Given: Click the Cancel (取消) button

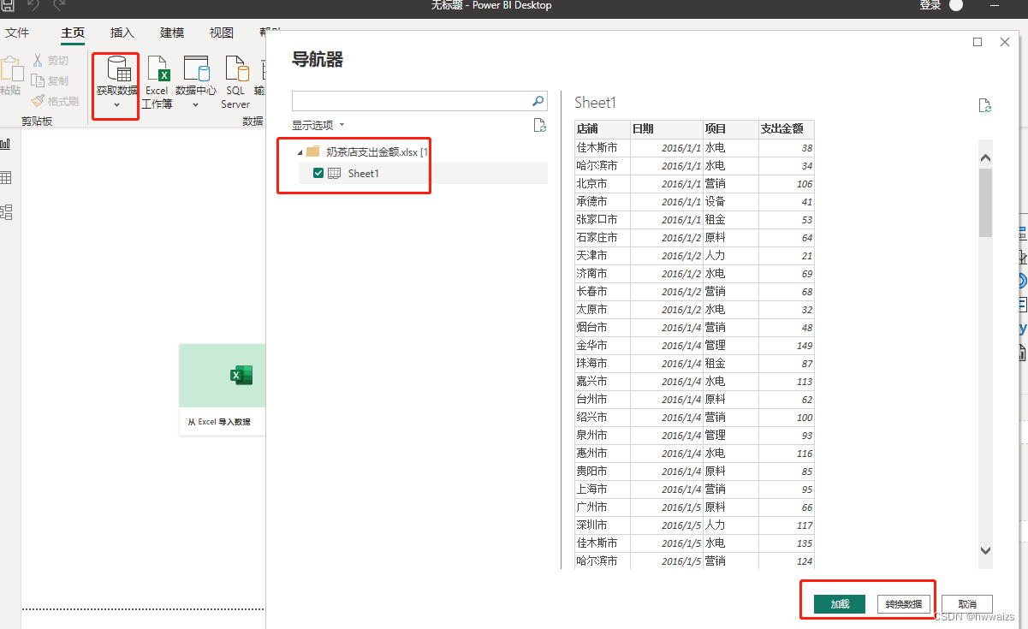Looking at the screenshot, I should coord(967,604).
